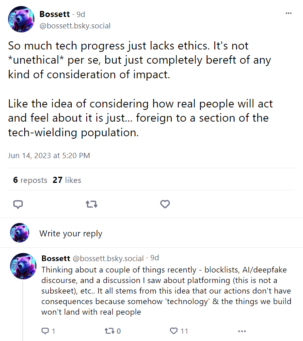Like Bossett's reply showing 11 likes
The image size is (303, 341).
point(174,331)
